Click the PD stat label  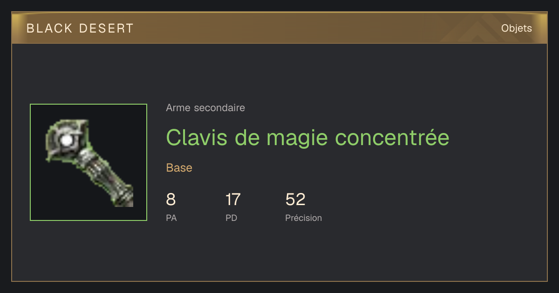232,218
